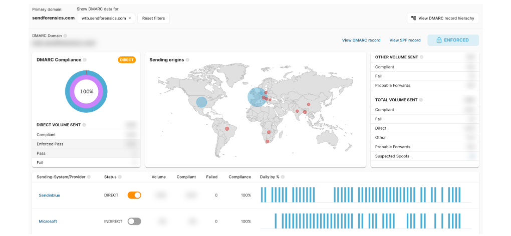The width and height of the screenshot is (511, 236).
Task: Open the Sendinblue provider link
Action: click(x=50, y=196)
